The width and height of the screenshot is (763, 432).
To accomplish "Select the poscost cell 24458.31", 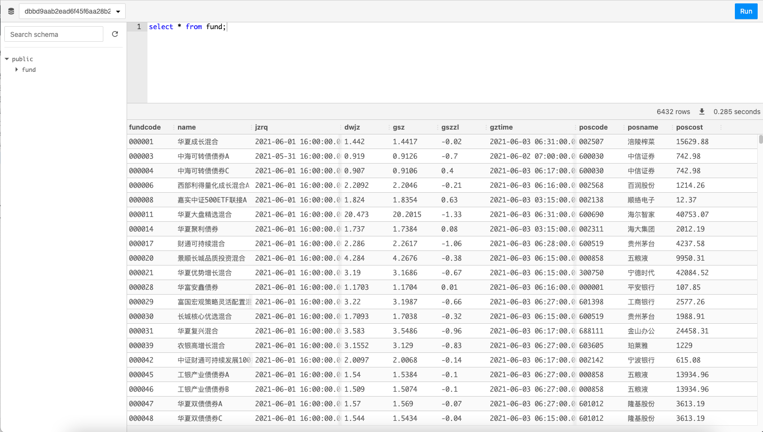I will point(692,331).
